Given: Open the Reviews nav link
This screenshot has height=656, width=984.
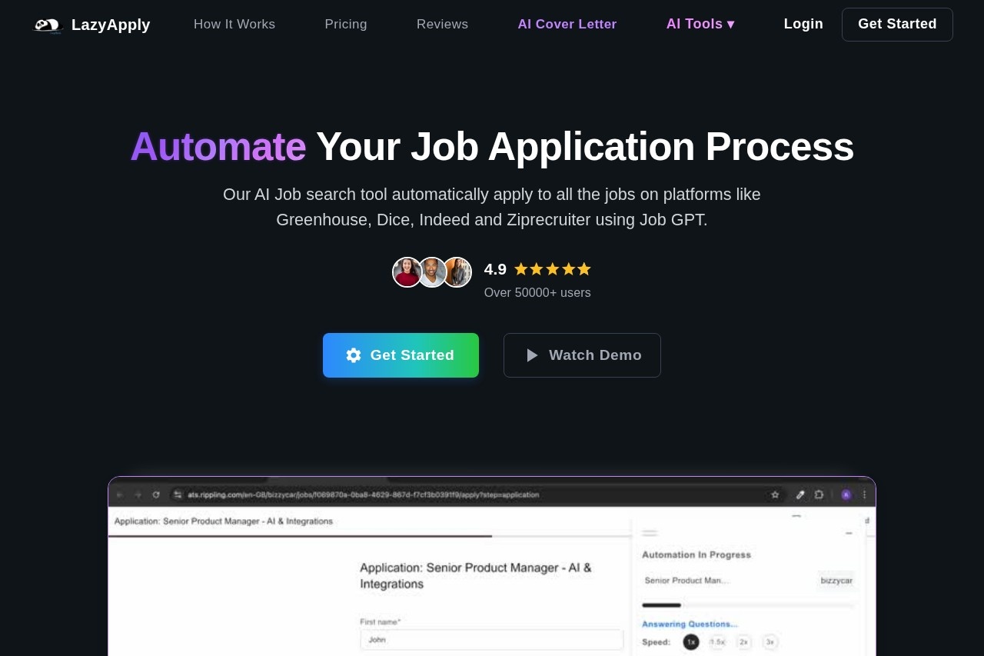Looking at the screenshot, I should tap(443, 24).
